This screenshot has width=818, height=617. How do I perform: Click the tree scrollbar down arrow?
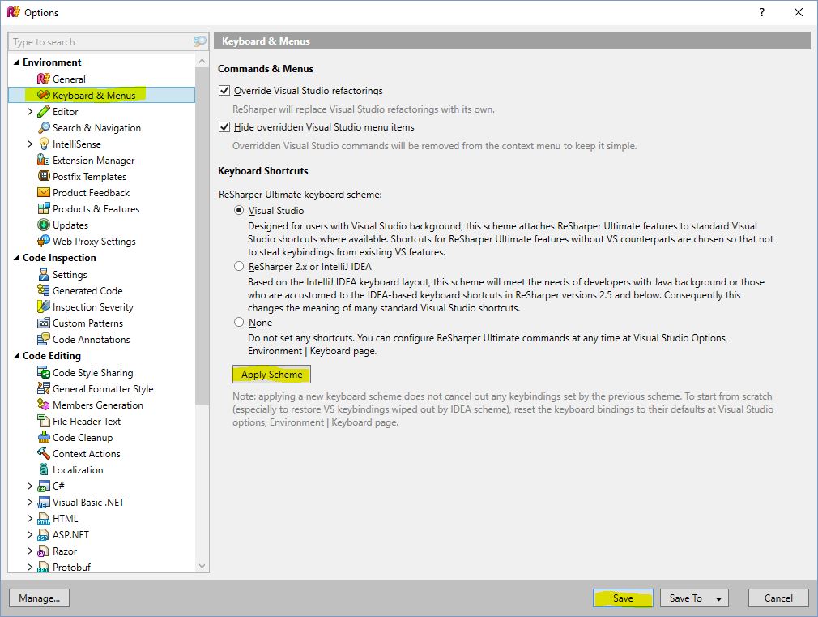pyautogui.click(x=202, y=566)
